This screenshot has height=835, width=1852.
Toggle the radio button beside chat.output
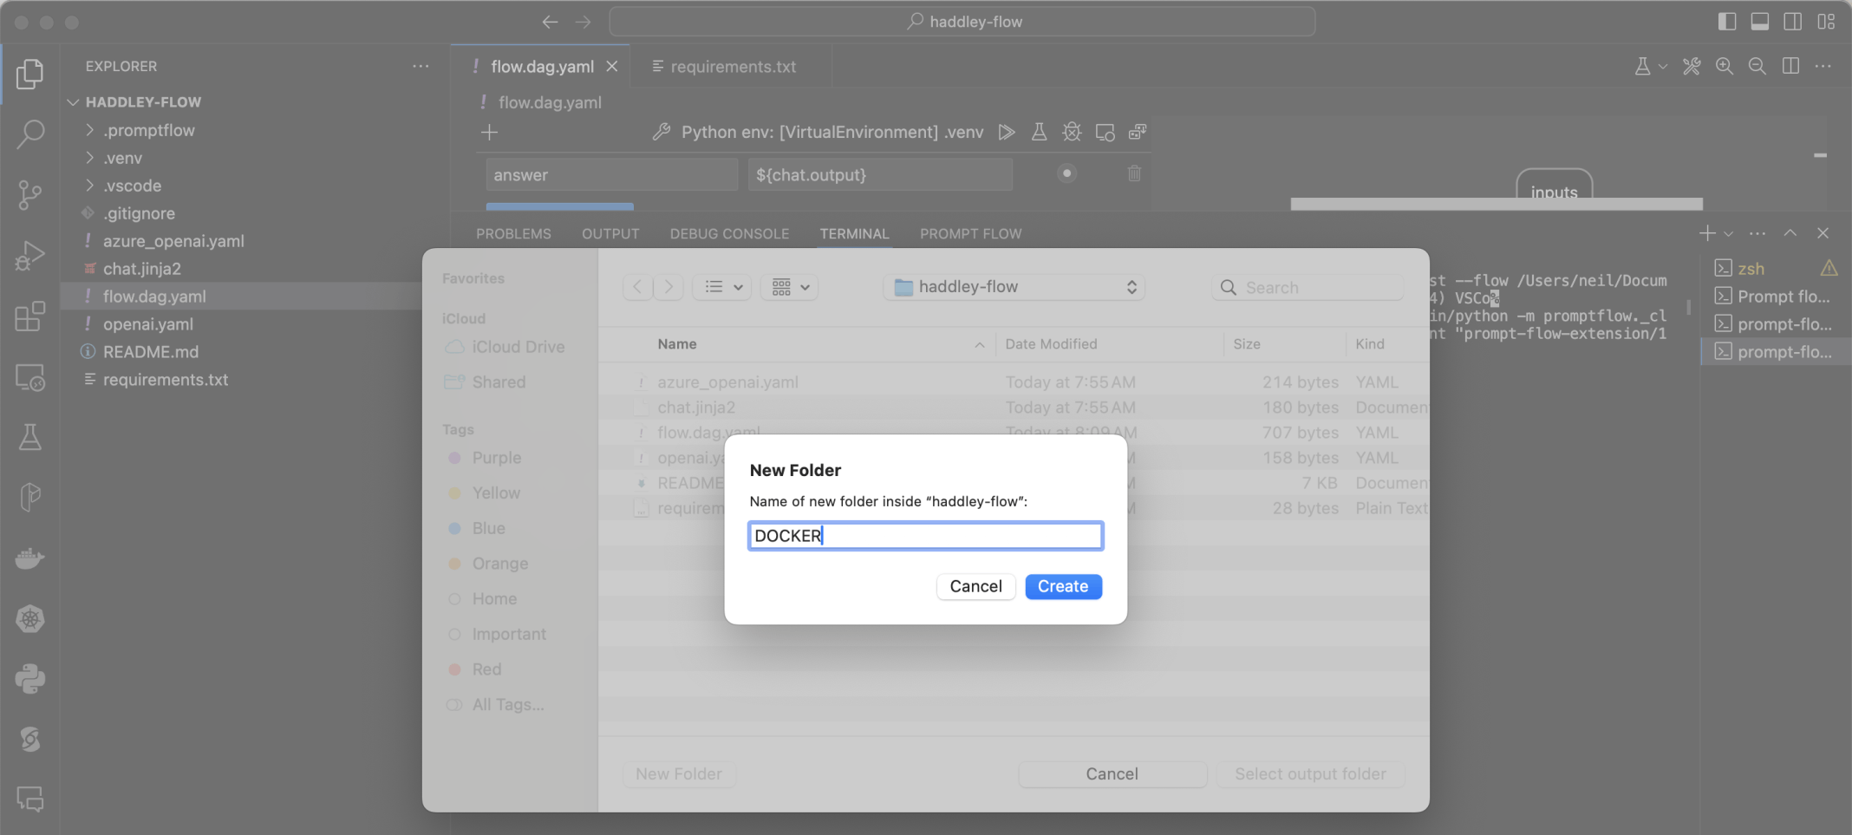pyautogui.click(x=1066, y=173)
